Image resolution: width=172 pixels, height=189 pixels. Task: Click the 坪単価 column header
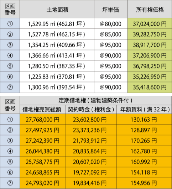click(111, 9)
